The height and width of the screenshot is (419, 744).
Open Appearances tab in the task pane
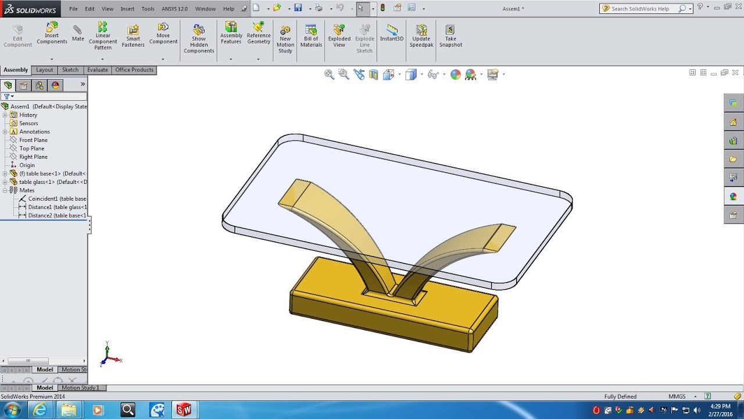[x=733, y=196]
